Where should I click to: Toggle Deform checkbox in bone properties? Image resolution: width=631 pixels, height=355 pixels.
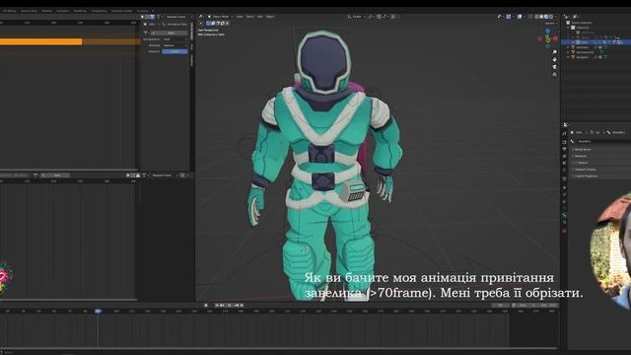576,163
